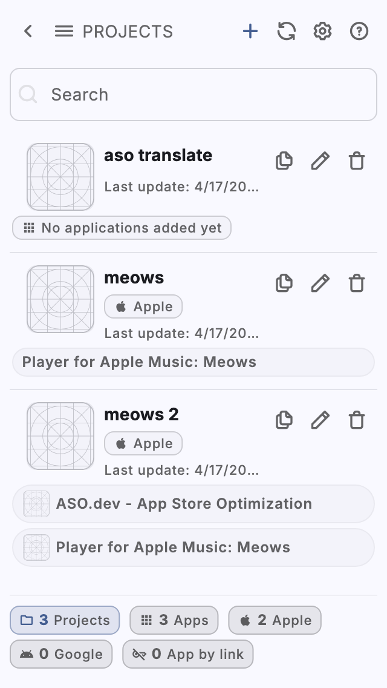Image resolution: width=387 pixels, height=688 pixels.
Task: Click Apple platform tag under meows
Action: coord(143,306)
